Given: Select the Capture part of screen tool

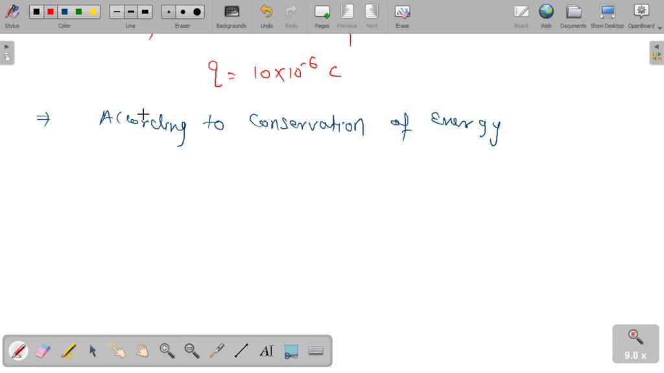Looking at the screenshot, I should pyautogui.click(x=290, y=350).
